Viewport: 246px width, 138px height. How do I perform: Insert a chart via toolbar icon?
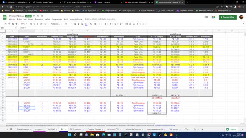(x=134, y=24)
